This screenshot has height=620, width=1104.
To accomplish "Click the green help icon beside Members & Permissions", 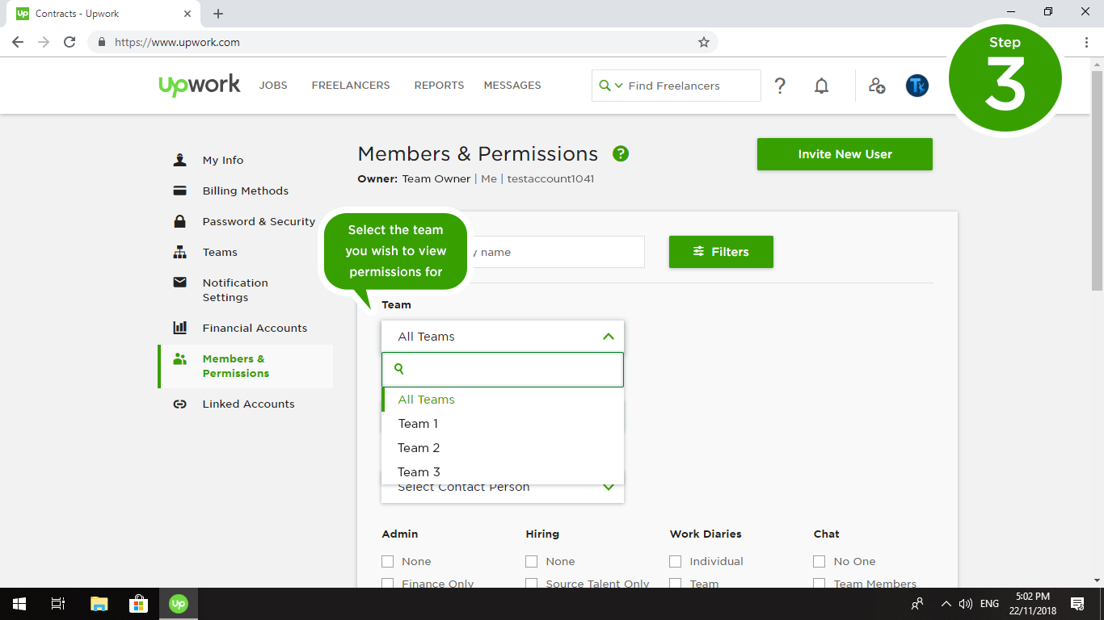I will (621, 153).
